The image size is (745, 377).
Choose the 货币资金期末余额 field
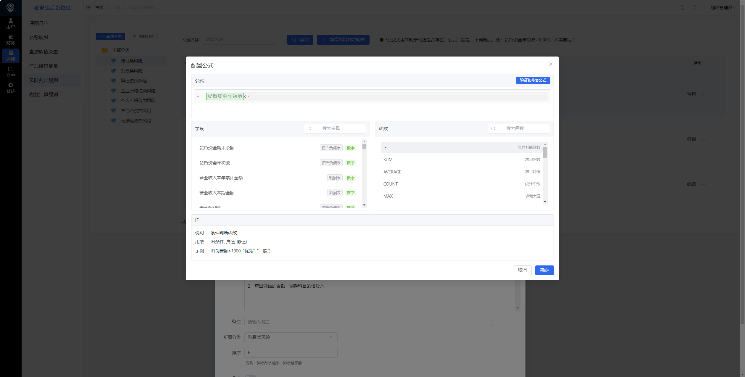(x=217, y=148)
